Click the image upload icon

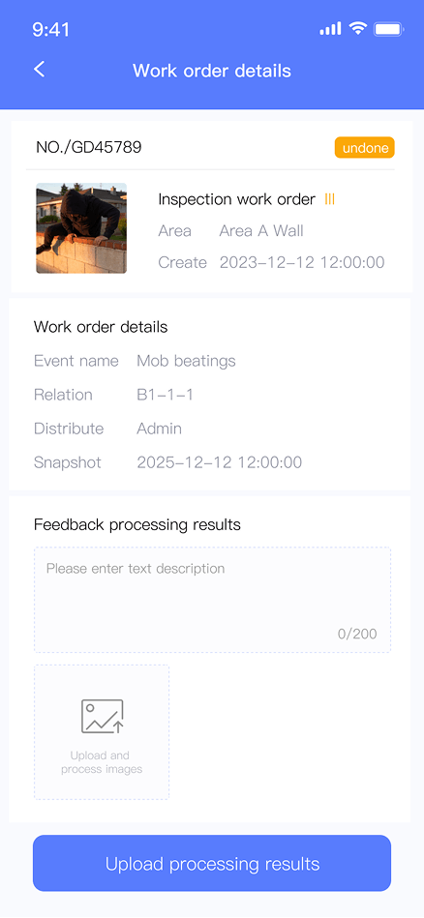pyautogui.click(x=102, y=717)
